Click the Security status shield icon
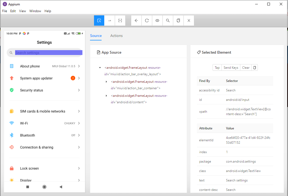Image resolution: width=288 pixels, height=196 pixels. (x=12, y=90)
